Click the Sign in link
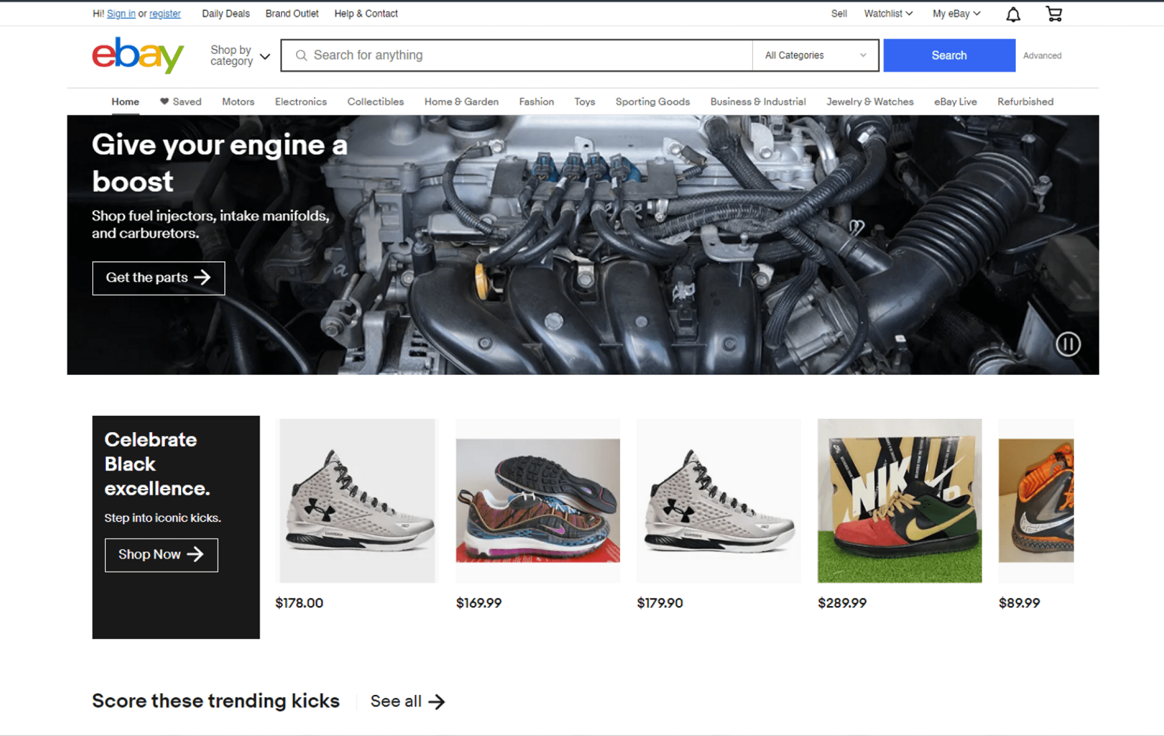 121,14
